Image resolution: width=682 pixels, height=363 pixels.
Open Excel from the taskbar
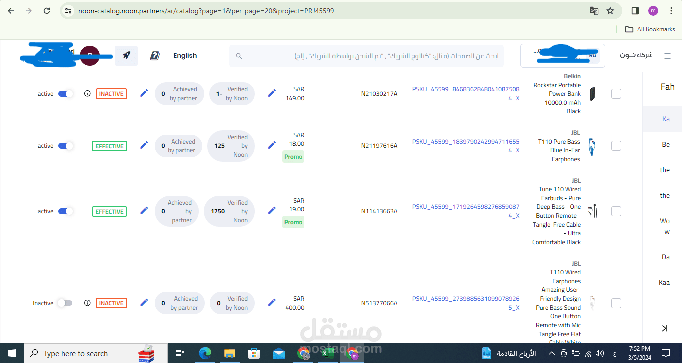[328, 353]
